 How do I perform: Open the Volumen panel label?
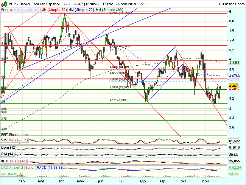[x=9, y=174]
